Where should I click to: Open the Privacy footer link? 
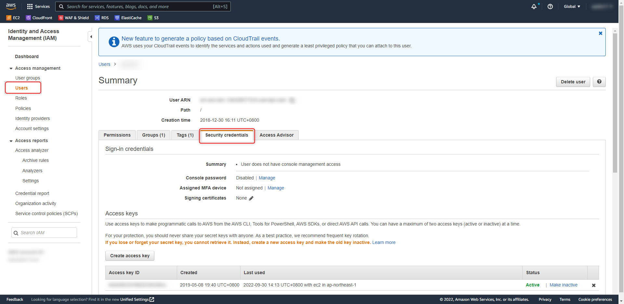click(545, 299)
